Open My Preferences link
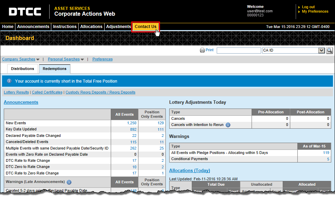 pyautogui.click(x=315, y=12)
